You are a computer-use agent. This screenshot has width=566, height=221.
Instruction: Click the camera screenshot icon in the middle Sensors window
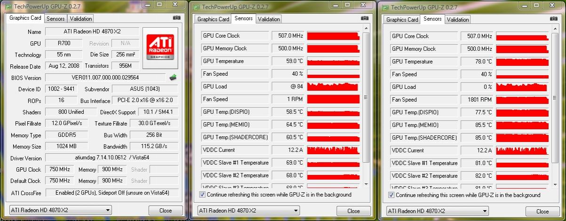coord(365,18)
